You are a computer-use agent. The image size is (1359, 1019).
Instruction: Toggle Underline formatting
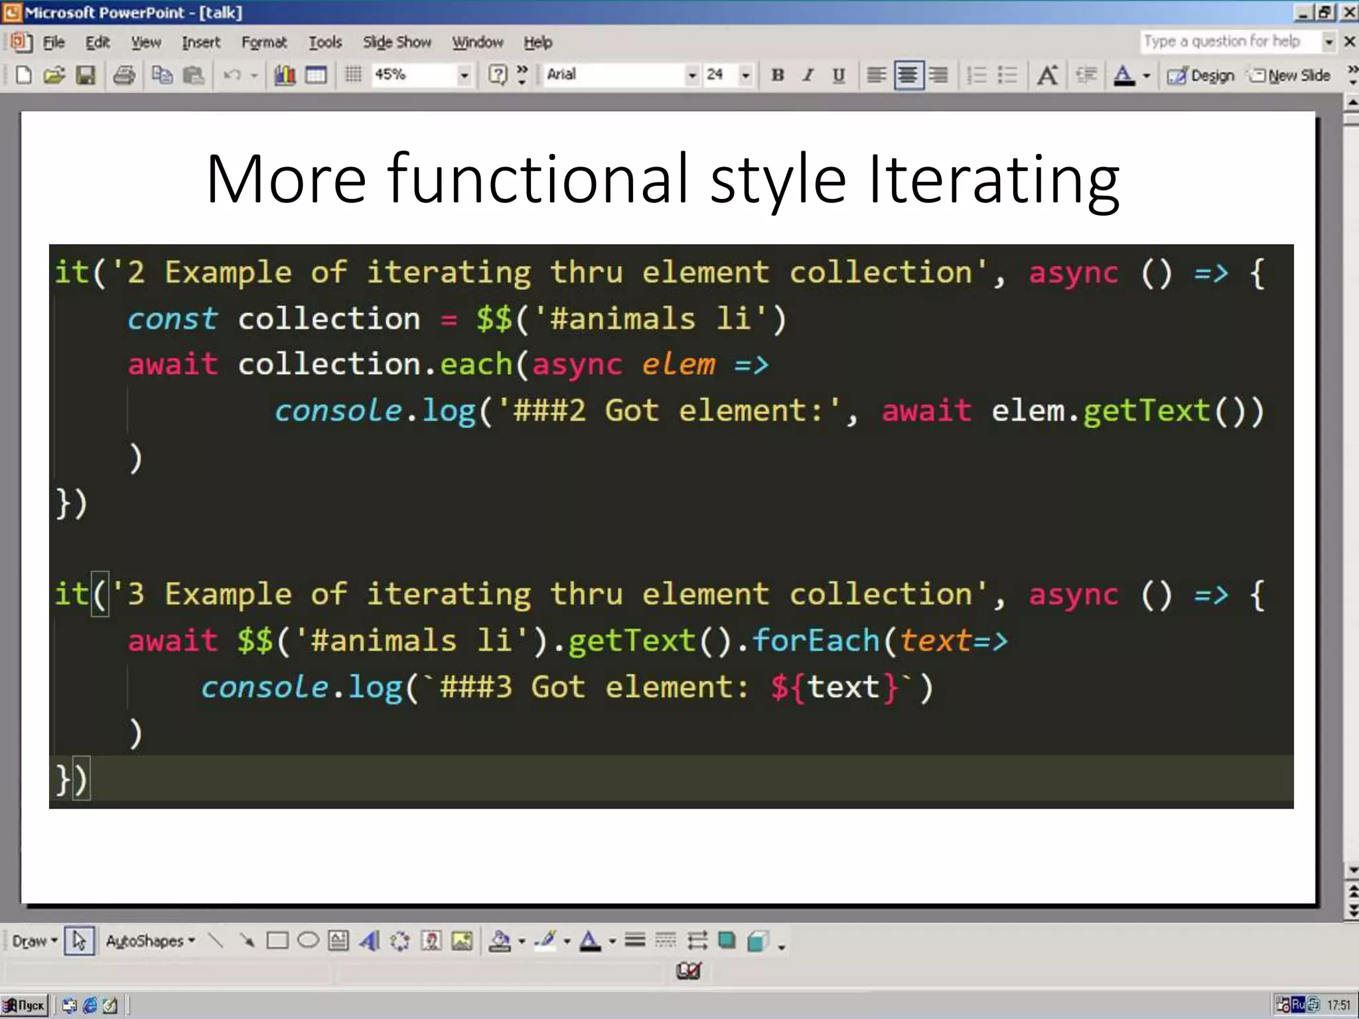tap(839, 75)
